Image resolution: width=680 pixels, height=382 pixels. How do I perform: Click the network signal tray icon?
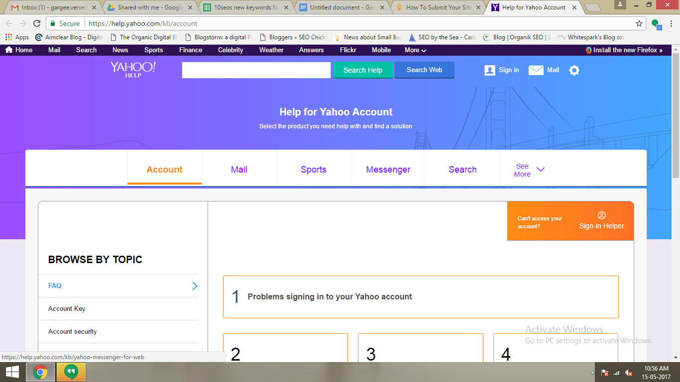click(617, 373)
